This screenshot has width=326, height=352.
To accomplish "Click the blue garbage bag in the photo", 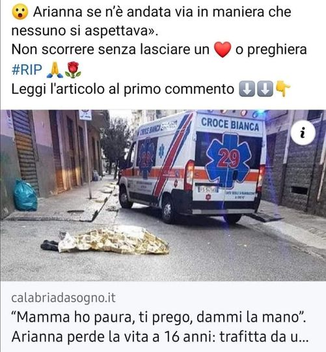I will click(x=25, y=196).
